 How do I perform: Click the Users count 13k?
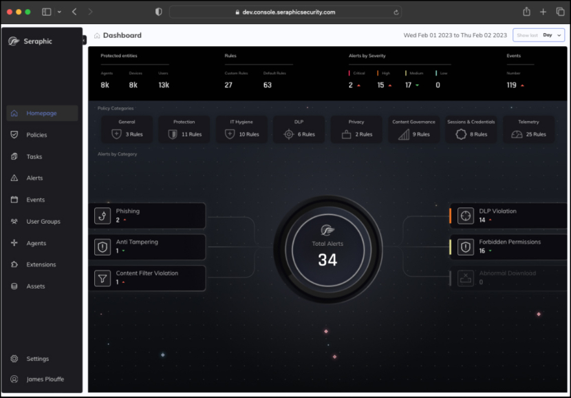[164, 85]
